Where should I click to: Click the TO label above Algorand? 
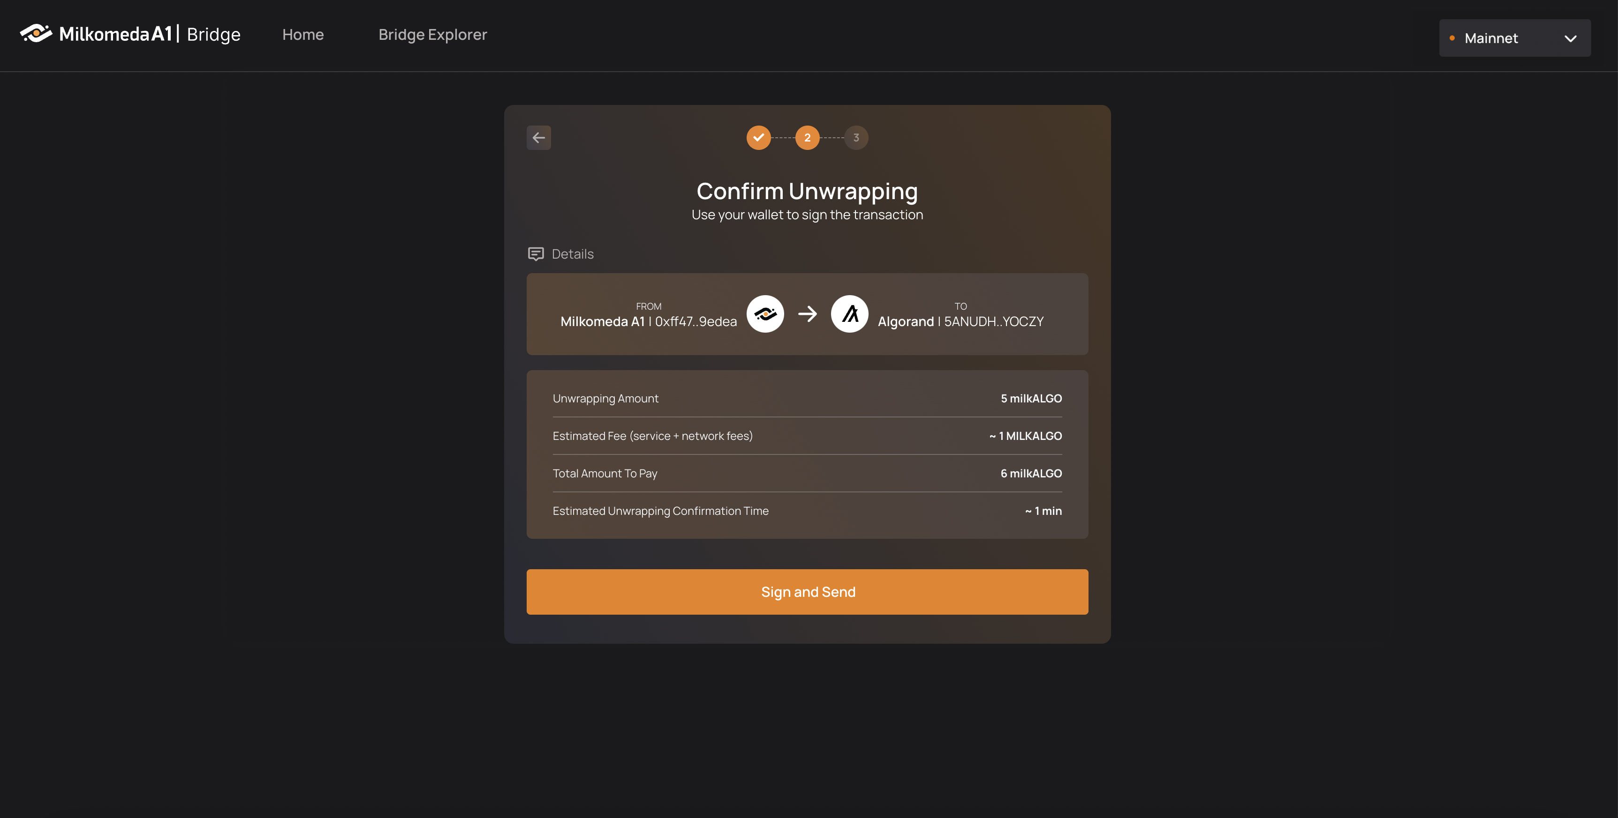pyautogui.click(x=960, y=306)
